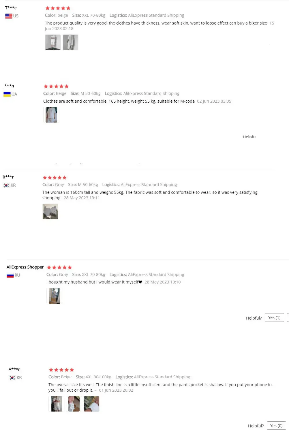Click the US flag icon under T***e
The width and height of the screenshot is (289, 432).
pyautogui.click(x=9, y=16)
